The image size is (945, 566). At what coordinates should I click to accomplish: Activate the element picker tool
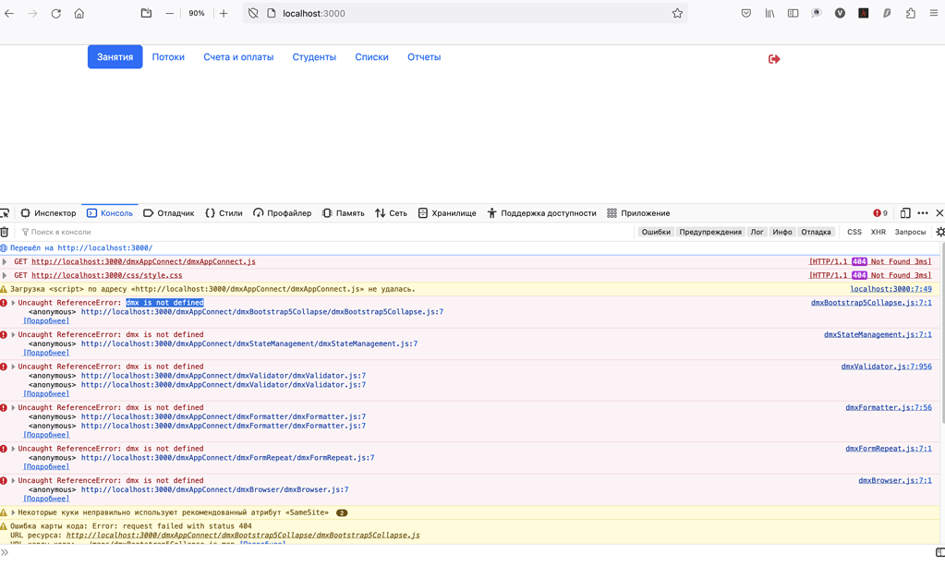[x=5, y=213]
